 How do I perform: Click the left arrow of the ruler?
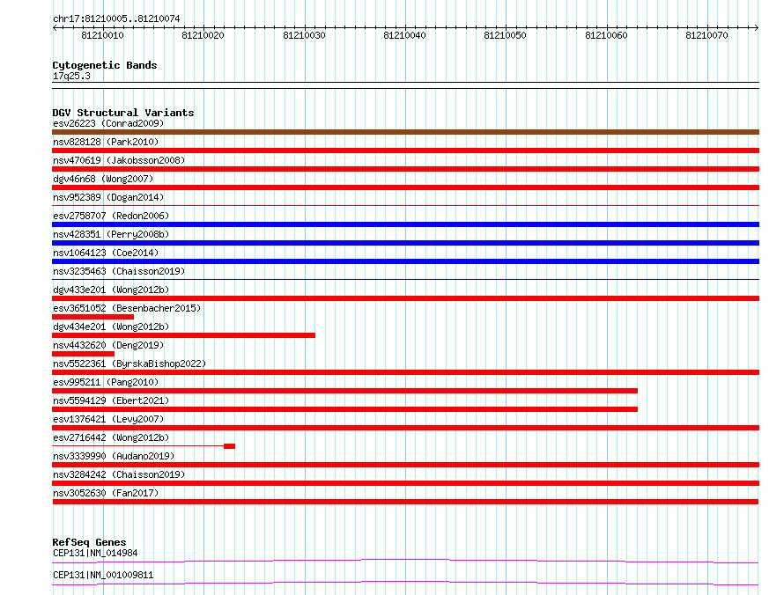click(x=55, y=27)
